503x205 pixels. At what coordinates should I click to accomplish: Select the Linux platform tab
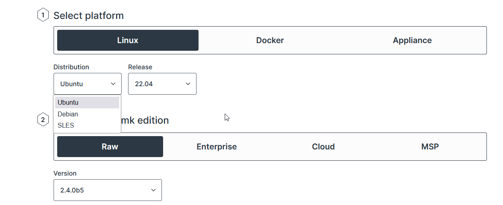click(x=128, y=40)
